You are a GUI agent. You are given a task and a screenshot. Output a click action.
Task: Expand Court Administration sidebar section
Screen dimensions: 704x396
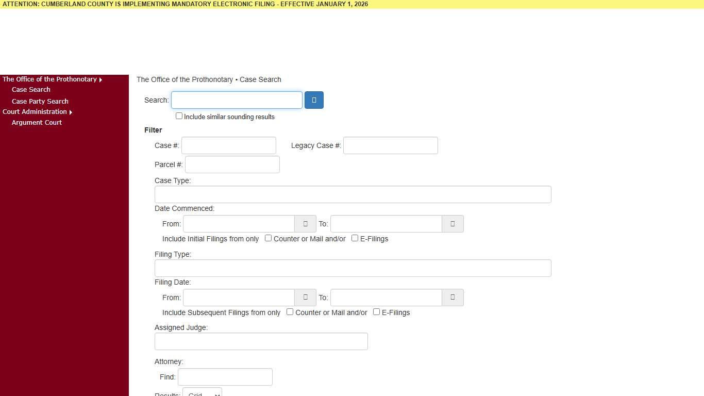pos(37,112)
